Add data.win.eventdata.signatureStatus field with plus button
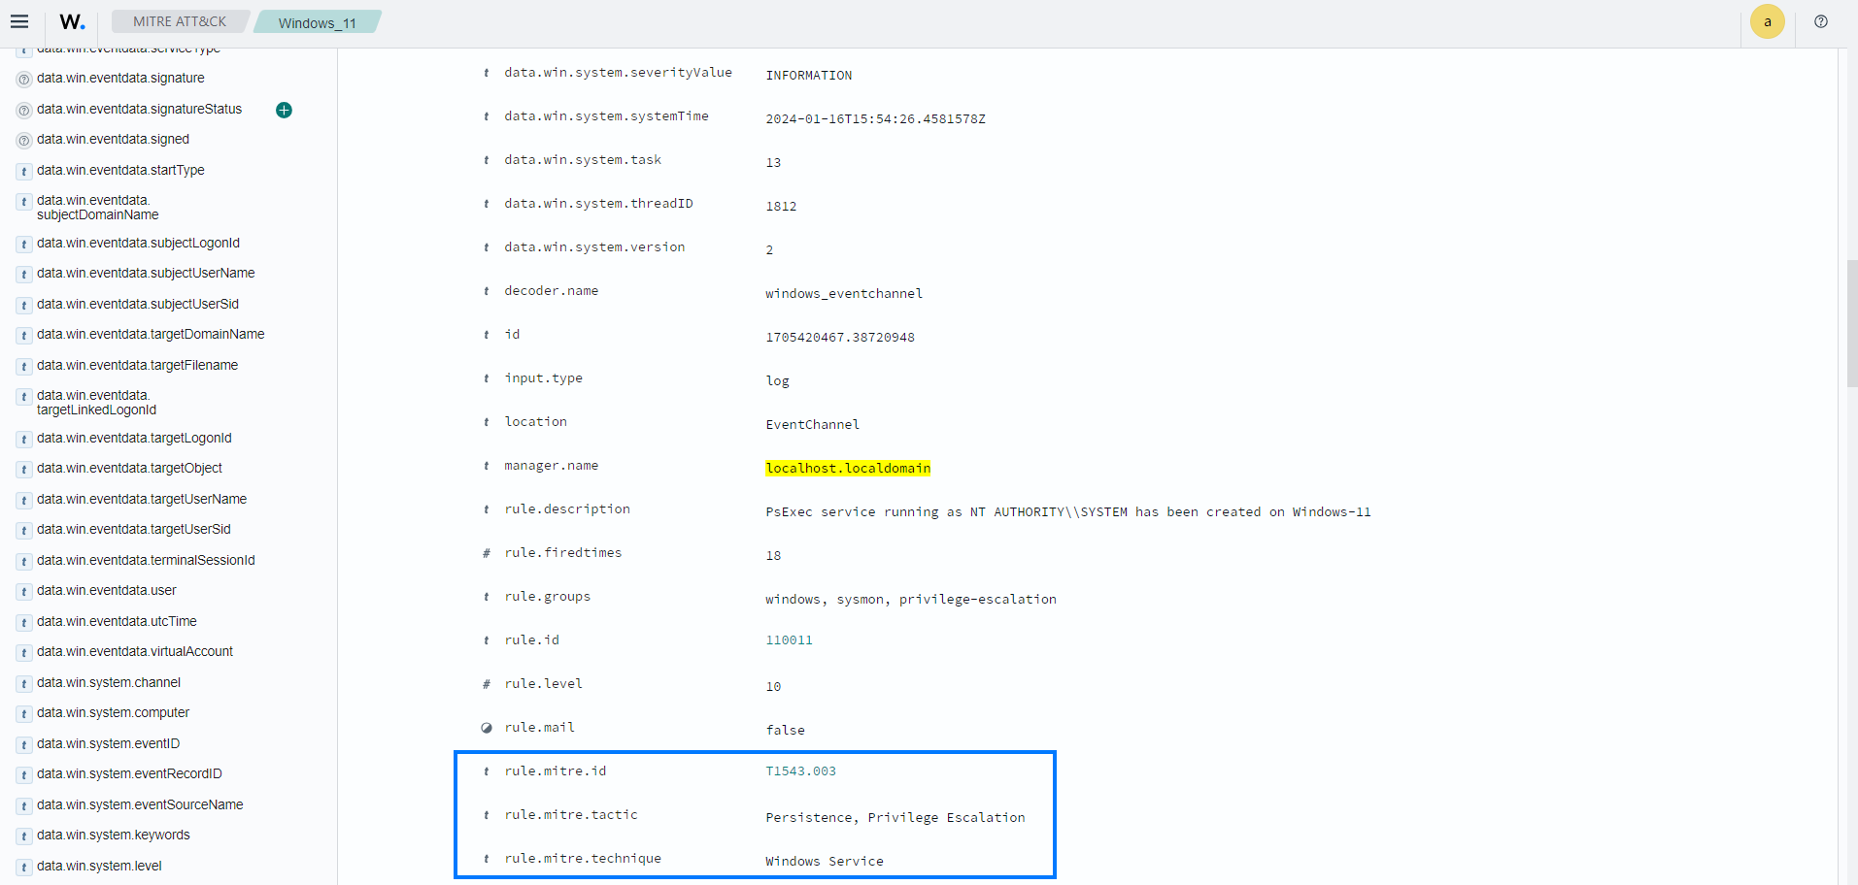Screen dimensions: 1858x885 point(284,110)
